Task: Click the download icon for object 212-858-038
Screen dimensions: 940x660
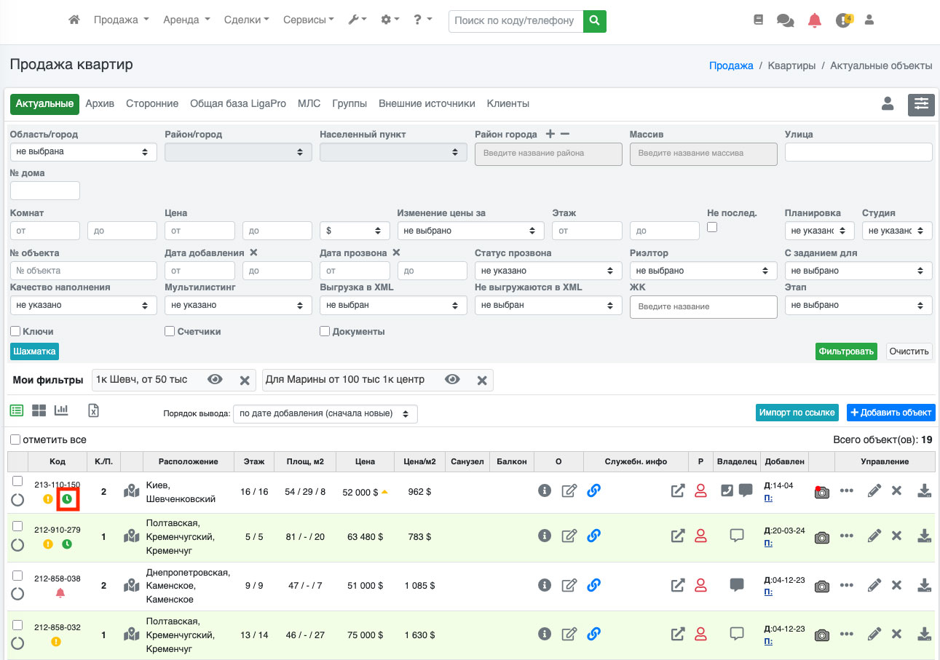Action: [x=924, y=585]
